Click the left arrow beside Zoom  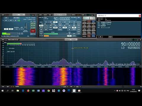[x=62, y=87]
